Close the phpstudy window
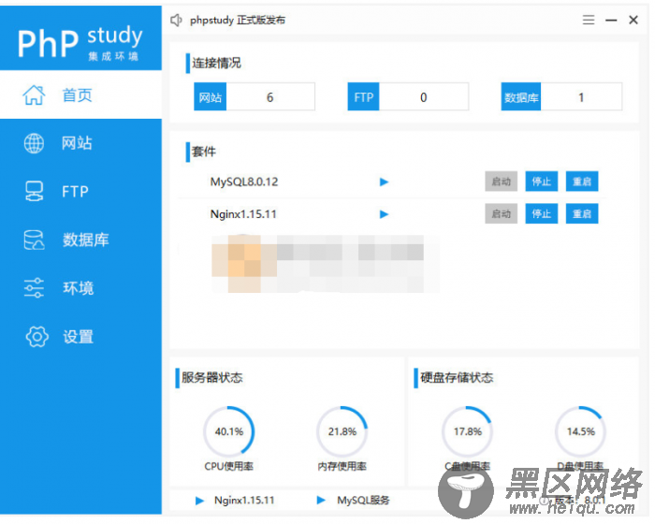The width and height of the screenshot is (655, 524). [x=633, y=20]
